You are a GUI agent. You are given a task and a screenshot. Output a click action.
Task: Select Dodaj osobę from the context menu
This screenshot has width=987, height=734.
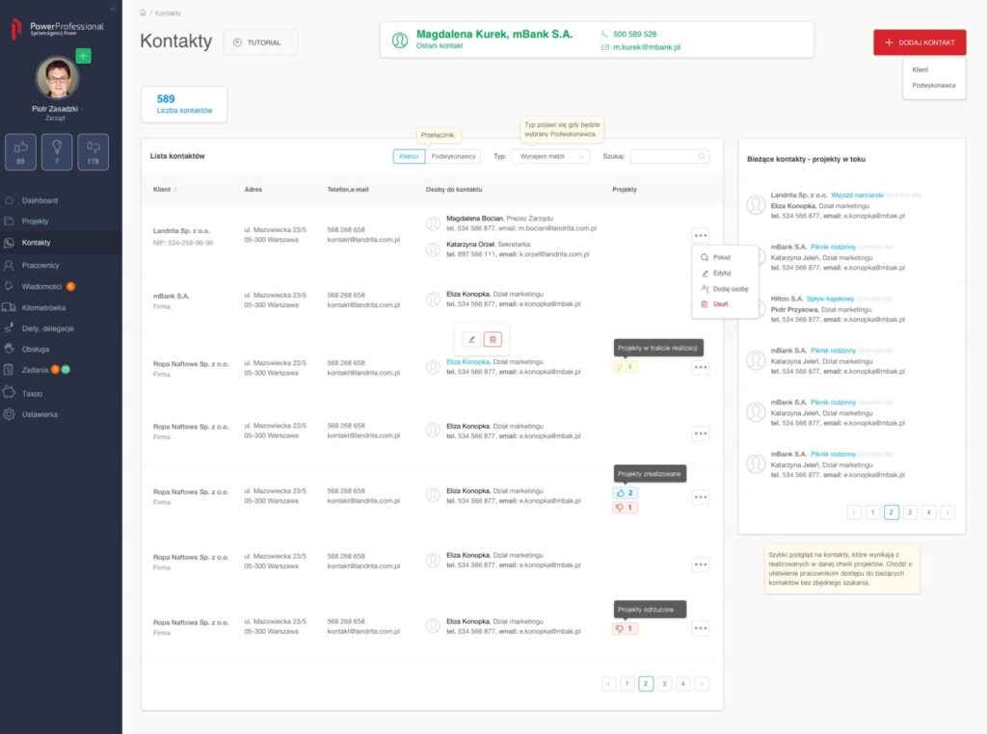pyautogui.click(x=730, y=289)
